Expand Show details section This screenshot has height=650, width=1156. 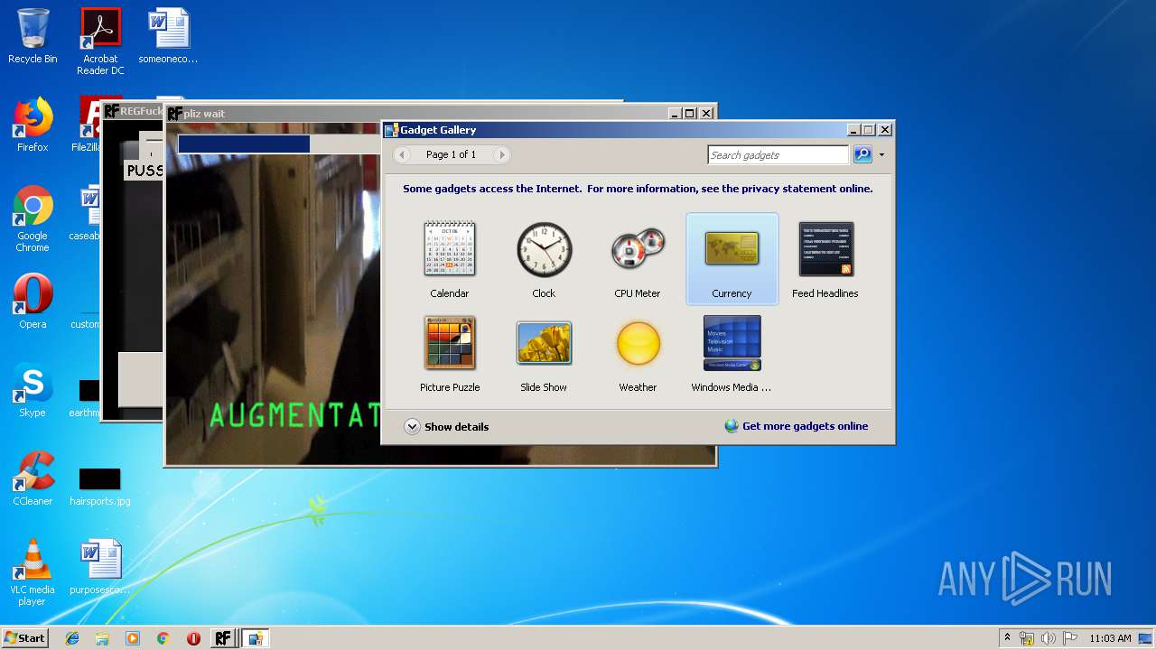pyautogui.click(x=446, y=426)
